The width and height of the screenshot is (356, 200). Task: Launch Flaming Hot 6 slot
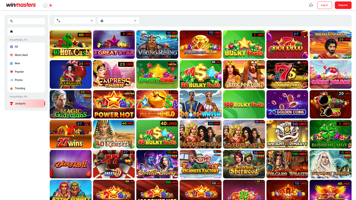287,75
